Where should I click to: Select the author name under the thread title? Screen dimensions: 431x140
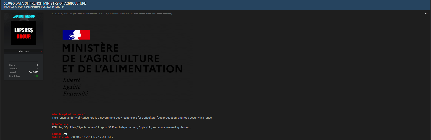(x=14, y=7)
